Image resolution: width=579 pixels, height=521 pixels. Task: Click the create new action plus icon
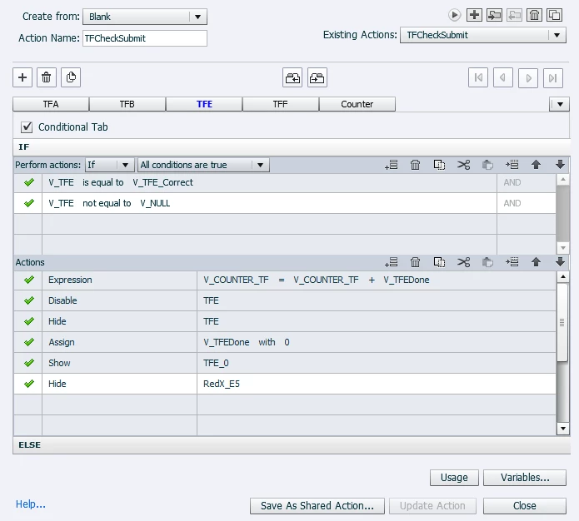tap(474, 15)
